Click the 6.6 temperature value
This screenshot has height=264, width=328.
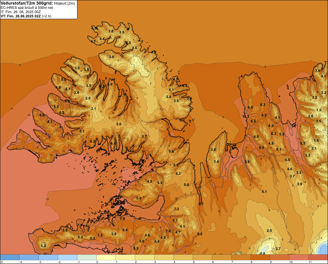(42, 115)
